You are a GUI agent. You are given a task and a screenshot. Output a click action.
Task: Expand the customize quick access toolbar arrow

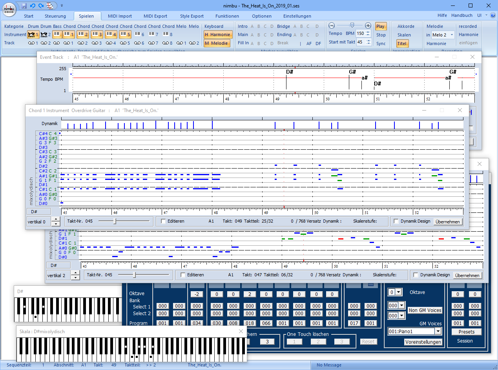[62, 5]
